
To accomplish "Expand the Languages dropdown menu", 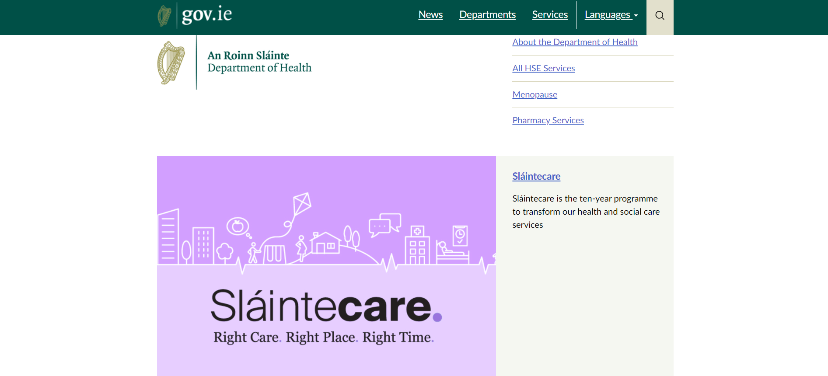I will [608, 15].
